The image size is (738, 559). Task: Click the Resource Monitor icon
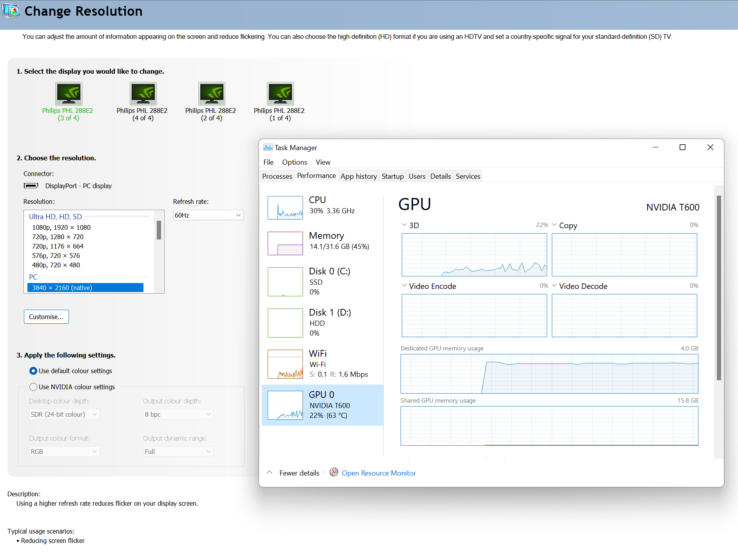(x=334, y=472)
